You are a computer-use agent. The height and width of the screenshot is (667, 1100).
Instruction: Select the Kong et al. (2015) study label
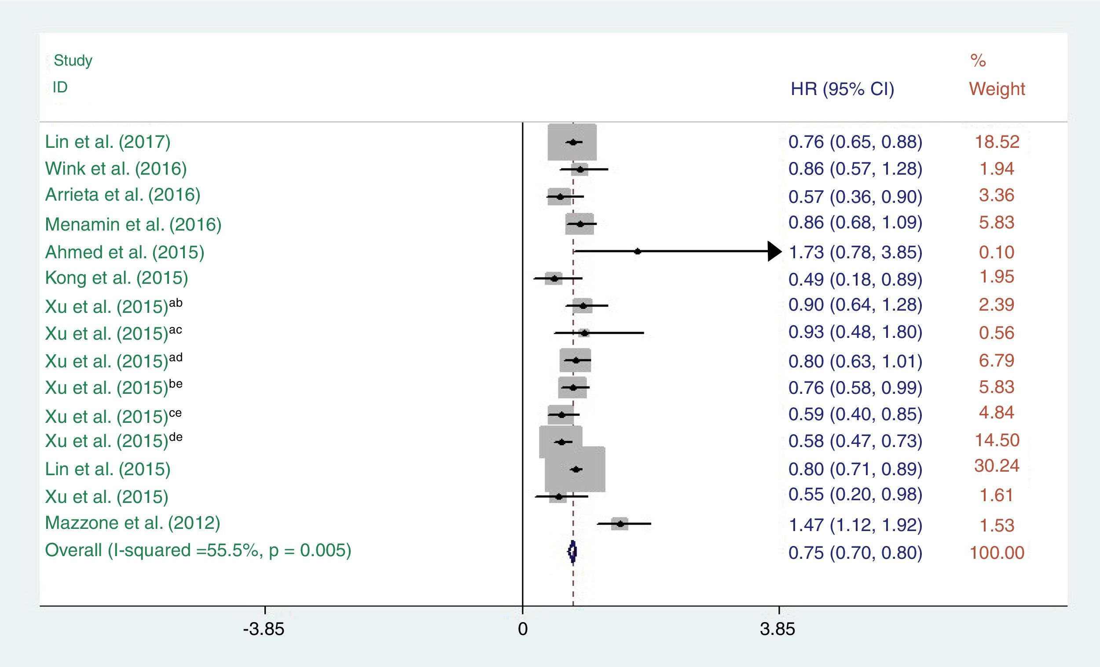click(117, 278)
